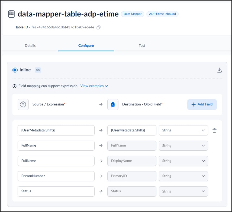Viewport: 232px width, 212px height.
Task: Expand the View examples chevron
Action: tap(107, 86)
